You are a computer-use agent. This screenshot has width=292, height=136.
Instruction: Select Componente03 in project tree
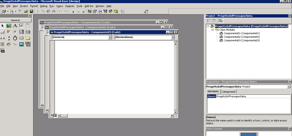click(x=241, y=40)
